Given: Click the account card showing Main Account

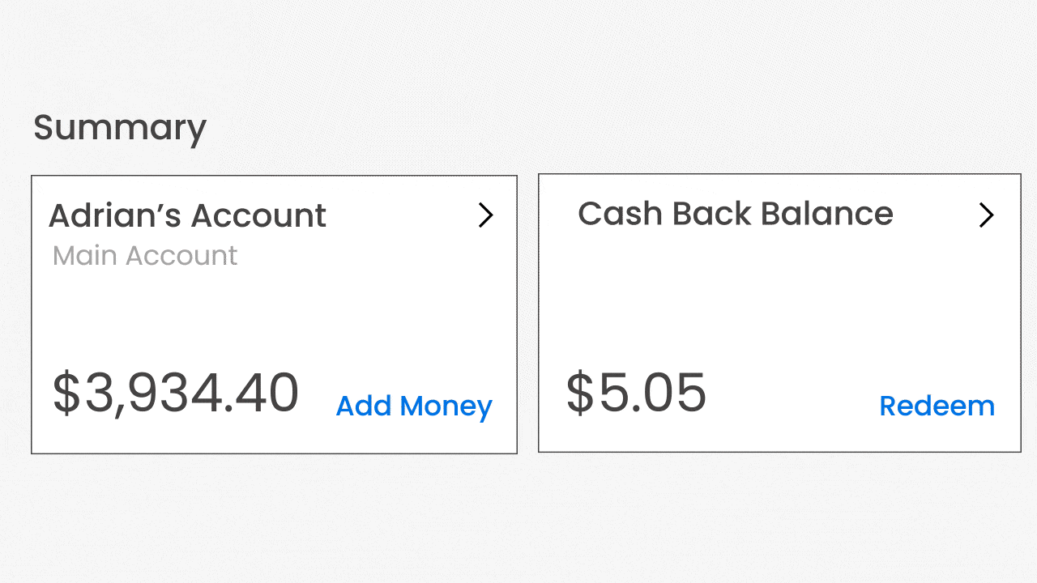Looking at the screenshot, I should tap(274, 314).
